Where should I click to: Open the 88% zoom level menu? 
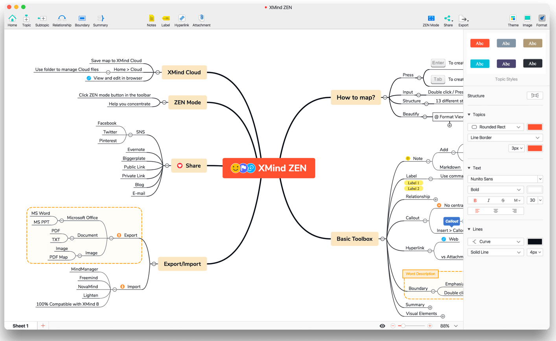(449, 326)
